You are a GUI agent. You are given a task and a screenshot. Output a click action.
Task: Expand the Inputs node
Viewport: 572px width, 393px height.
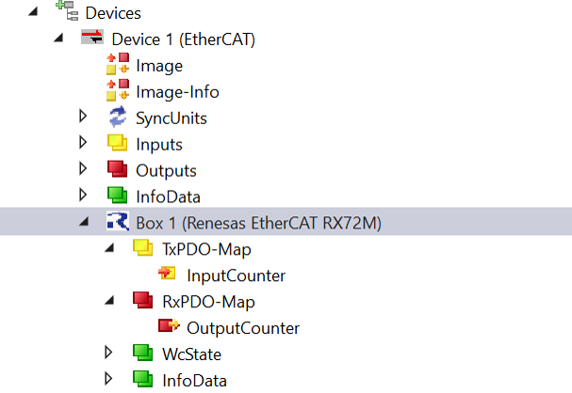pyautogui.click(x=83, y=142)
